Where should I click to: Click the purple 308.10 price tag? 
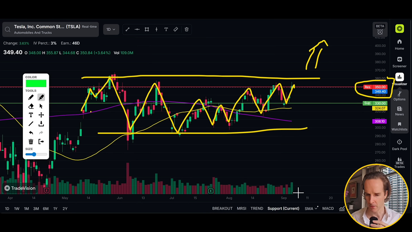[379, 122]
